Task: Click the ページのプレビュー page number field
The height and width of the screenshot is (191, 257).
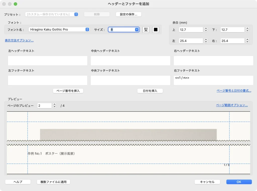Action: pos(44,106)
